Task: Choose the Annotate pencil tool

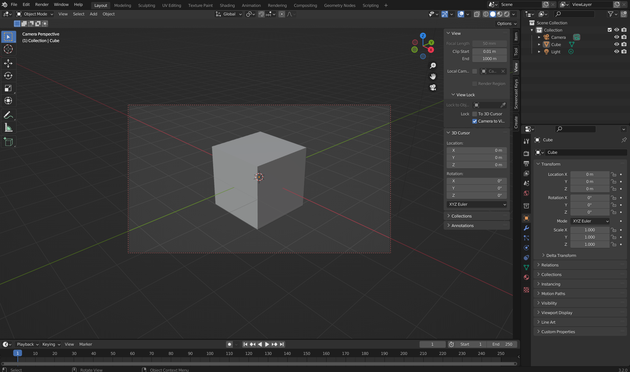Action: pyautogui.click(x=8, y=115)
